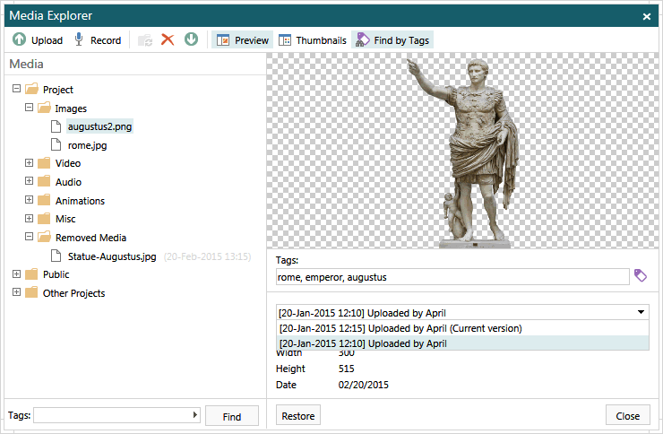Image resolution: width=663 pixels, height=434 pixels.
Task: Click the Images open folder icon
Action: 44,108
